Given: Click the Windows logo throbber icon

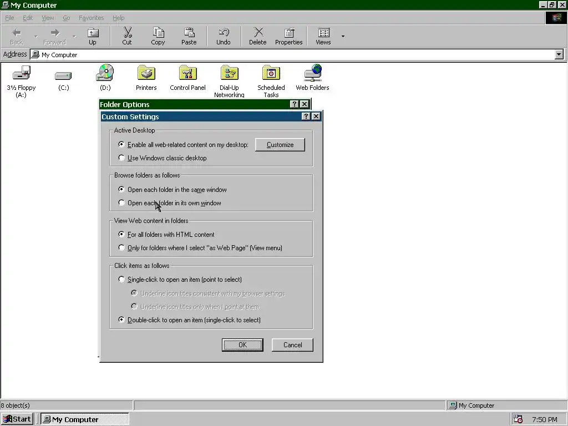Looking at the screenshot, I should pos(556,18).
